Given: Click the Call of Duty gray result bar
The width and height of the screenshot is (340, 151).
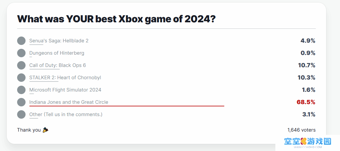Looking at the screenshot, I should [x=45, y=69].
